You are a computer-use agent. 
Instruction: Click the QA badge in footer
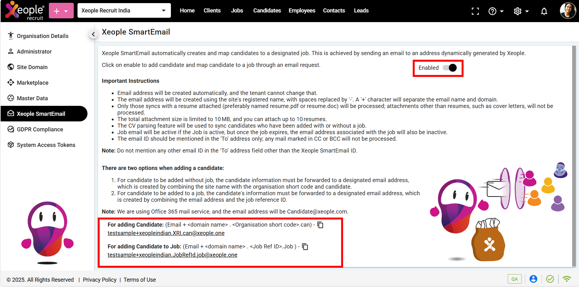(x=515, y=279)
